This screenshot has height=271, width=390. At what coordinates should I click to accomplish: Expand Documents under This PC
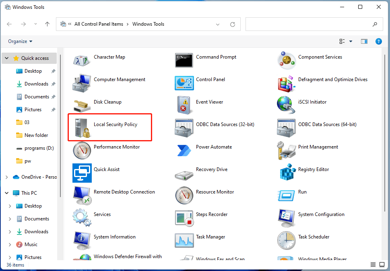[10, 219]
